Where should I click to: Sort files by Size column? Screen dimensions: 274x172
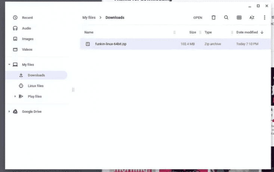pyautogui.click(x=193, y=32)
